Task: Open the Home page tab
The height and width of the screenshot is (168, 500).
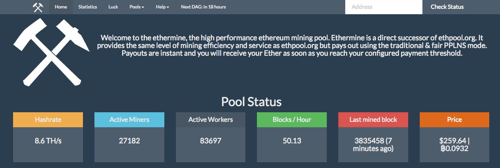Action: click(61, 7)
